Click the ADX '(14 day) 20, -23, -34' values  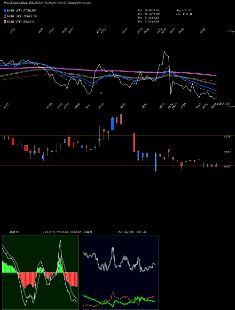pos(132,232)
